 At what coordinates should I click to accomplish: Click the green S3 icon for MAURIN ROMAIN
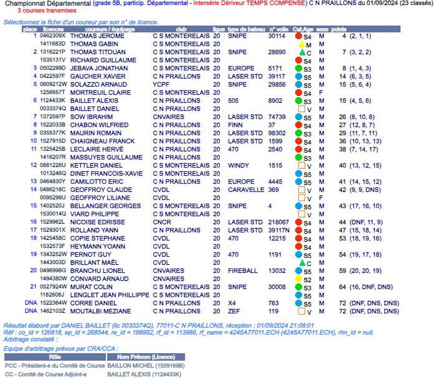click(x=298, y=133)
